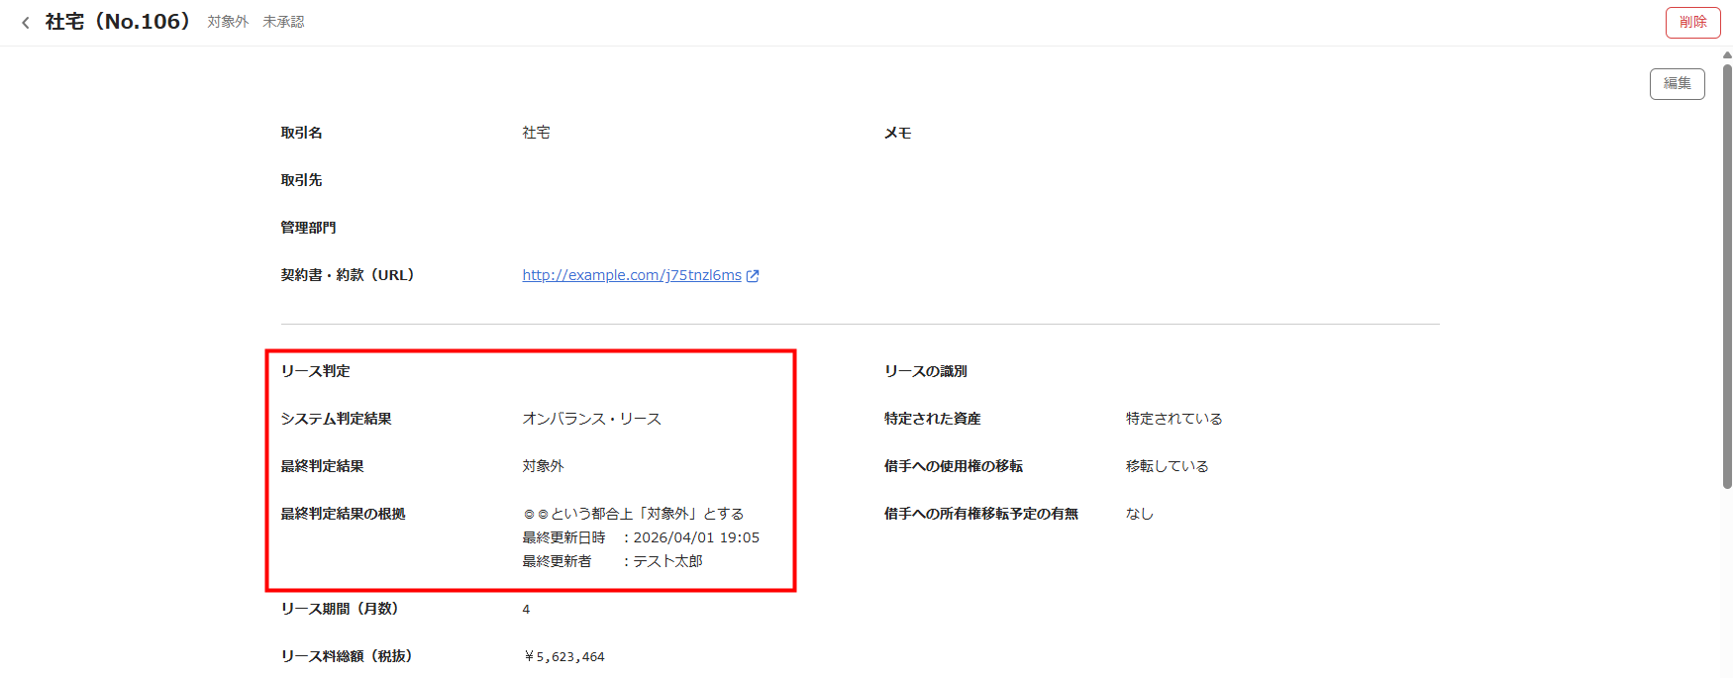Click the scrollbar up arrow
This screenshot has height=678, width=1733.
pos(1727,55)
